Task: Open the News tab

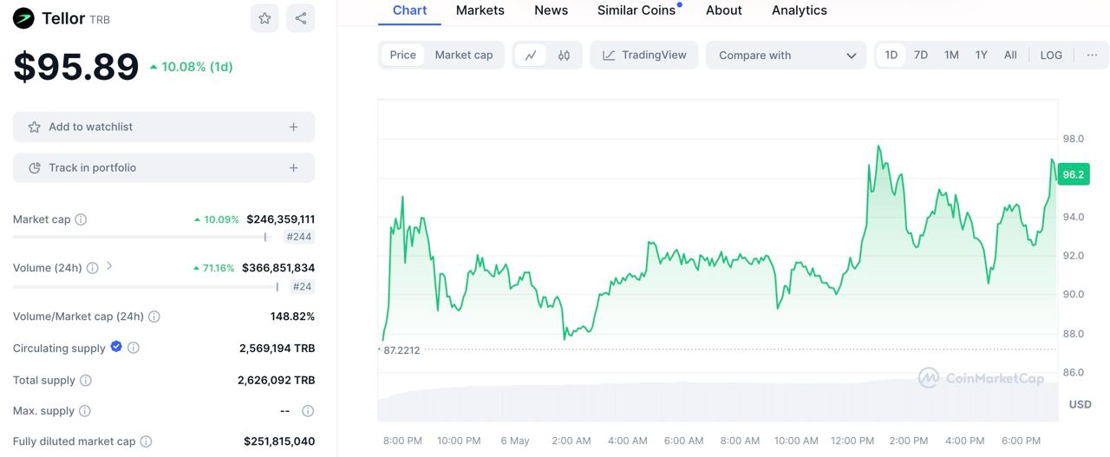Action: [551, 10]
